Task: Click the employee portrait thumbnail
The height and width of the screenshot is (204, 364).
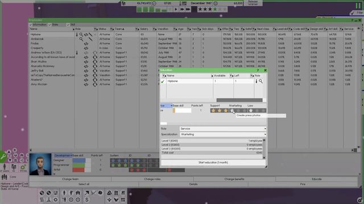Action: [40, 164]
